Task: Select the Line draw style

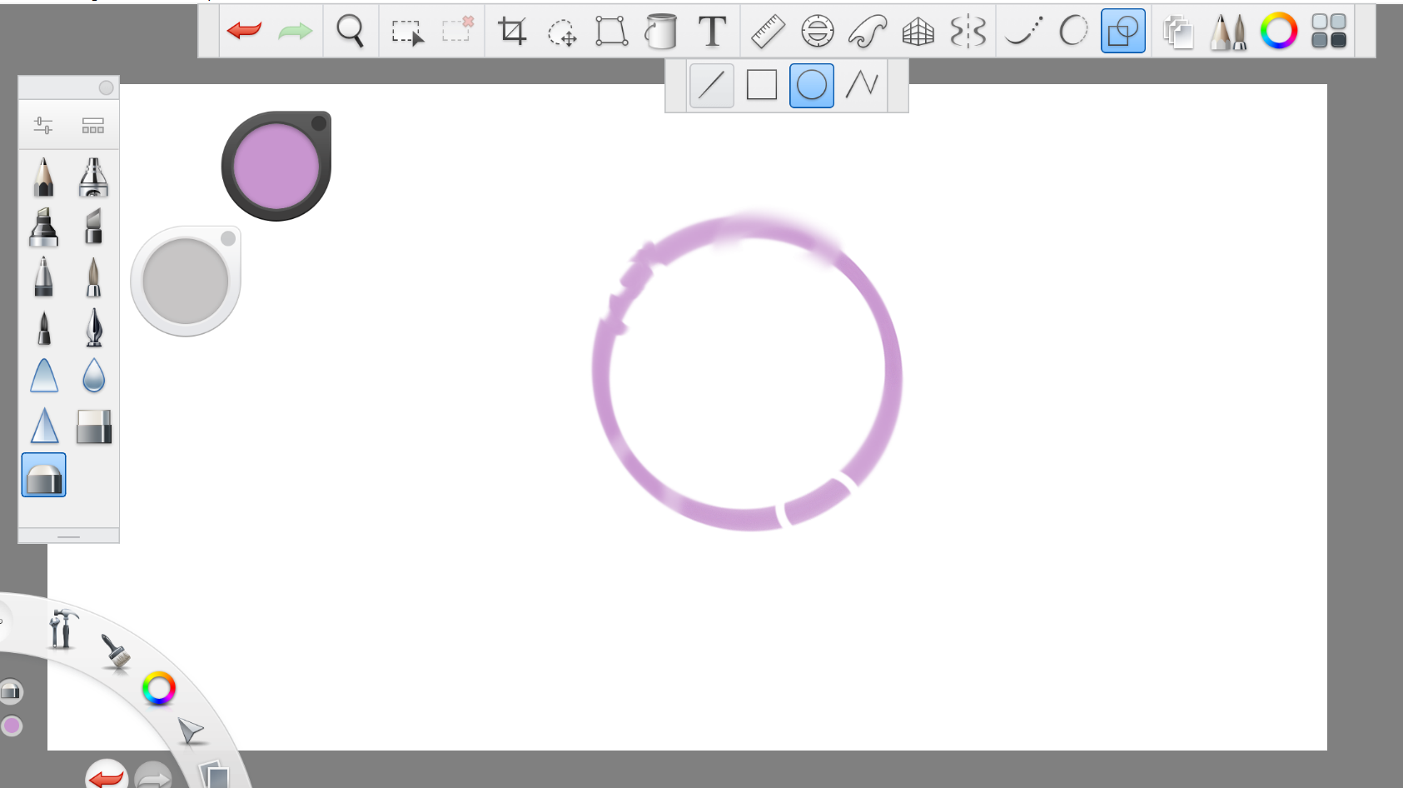Action: point(712,85)
